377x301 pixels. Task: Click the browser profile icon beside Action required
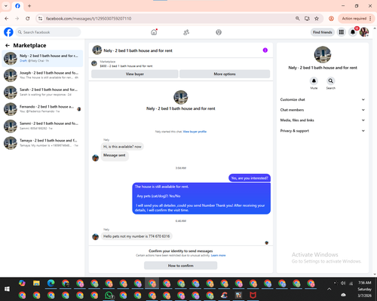(331, 19)
